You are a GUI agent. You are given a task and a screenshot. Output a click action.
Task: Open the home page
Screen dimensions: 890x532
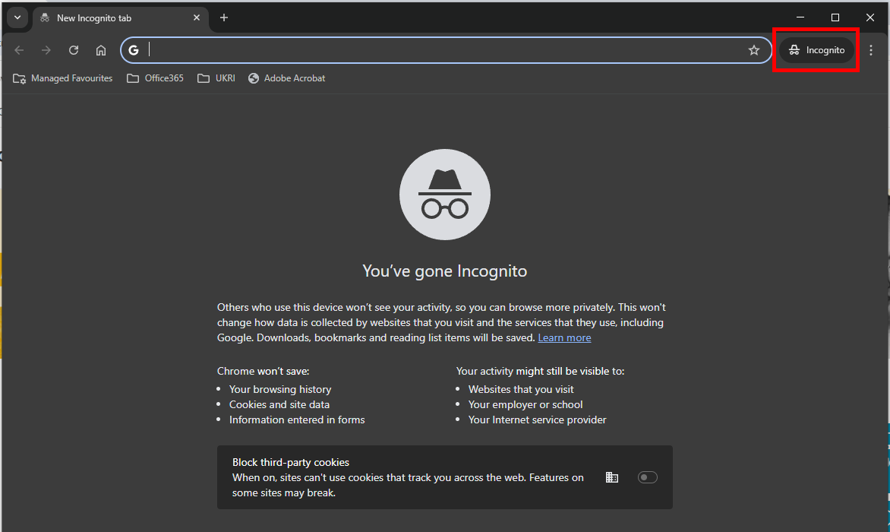100,50
